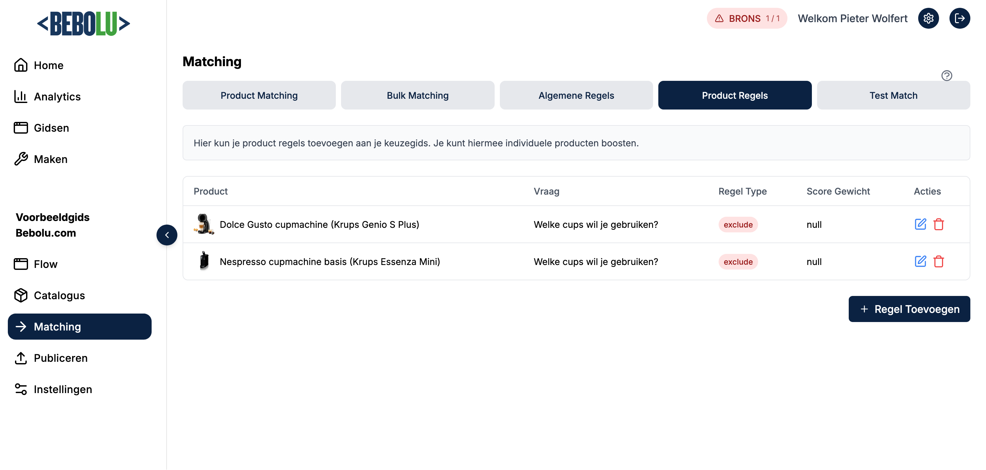
Task: Switch to the Product Matching tab
Action: point(259,95)
